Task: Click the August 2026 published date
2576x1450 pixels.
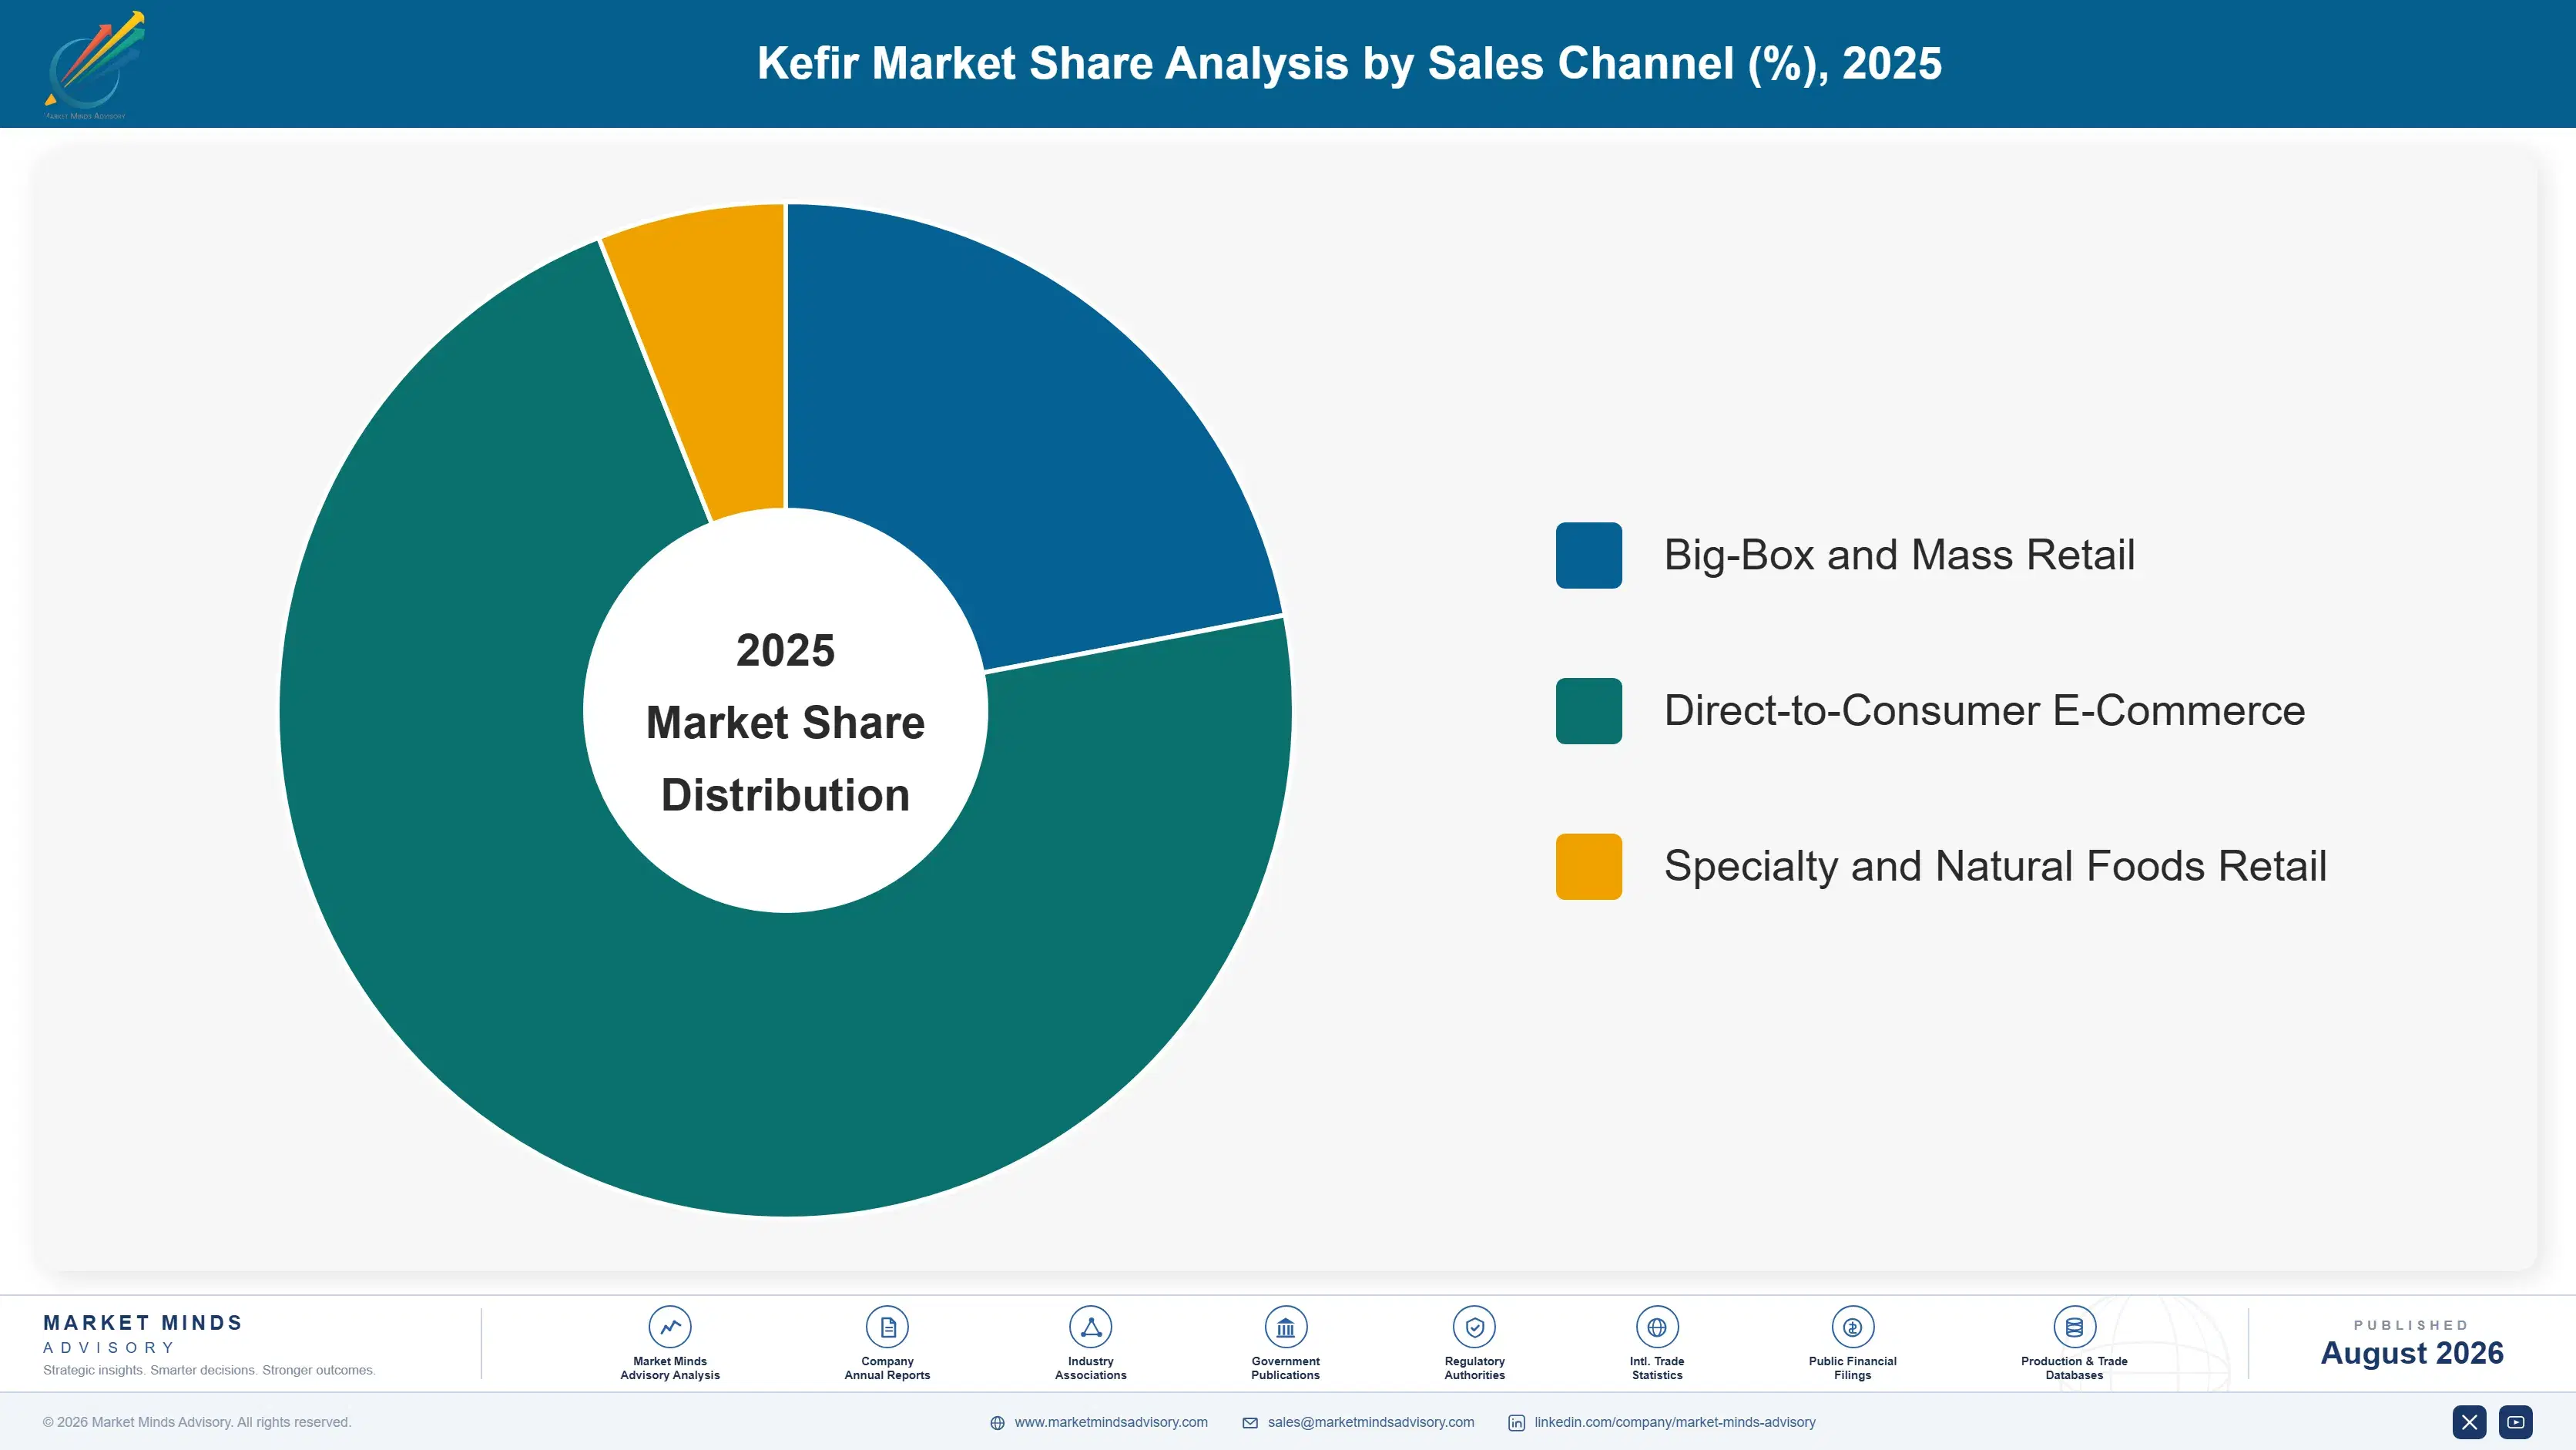Action: point(2411,1353)
